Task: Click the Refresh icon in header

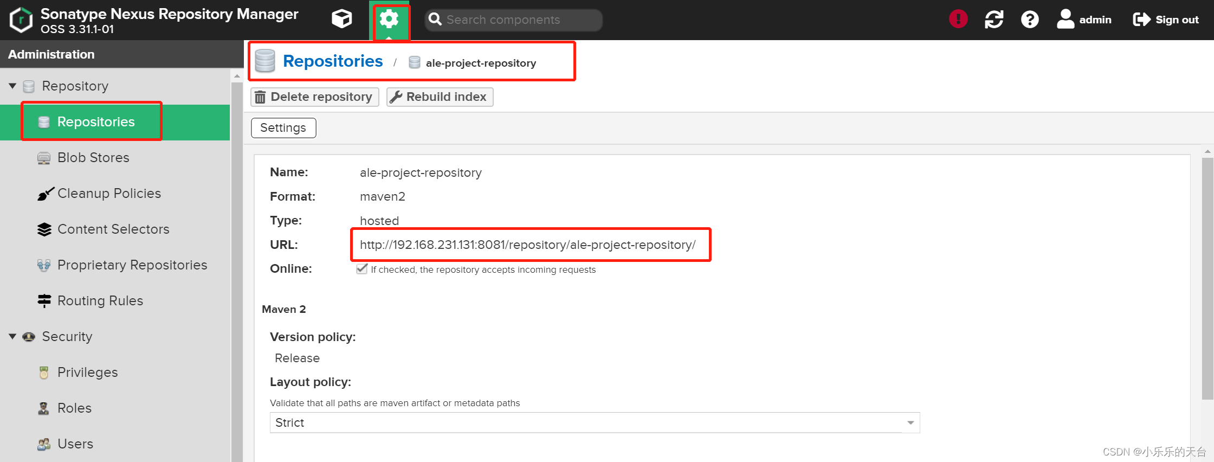Action: point(994,20)
